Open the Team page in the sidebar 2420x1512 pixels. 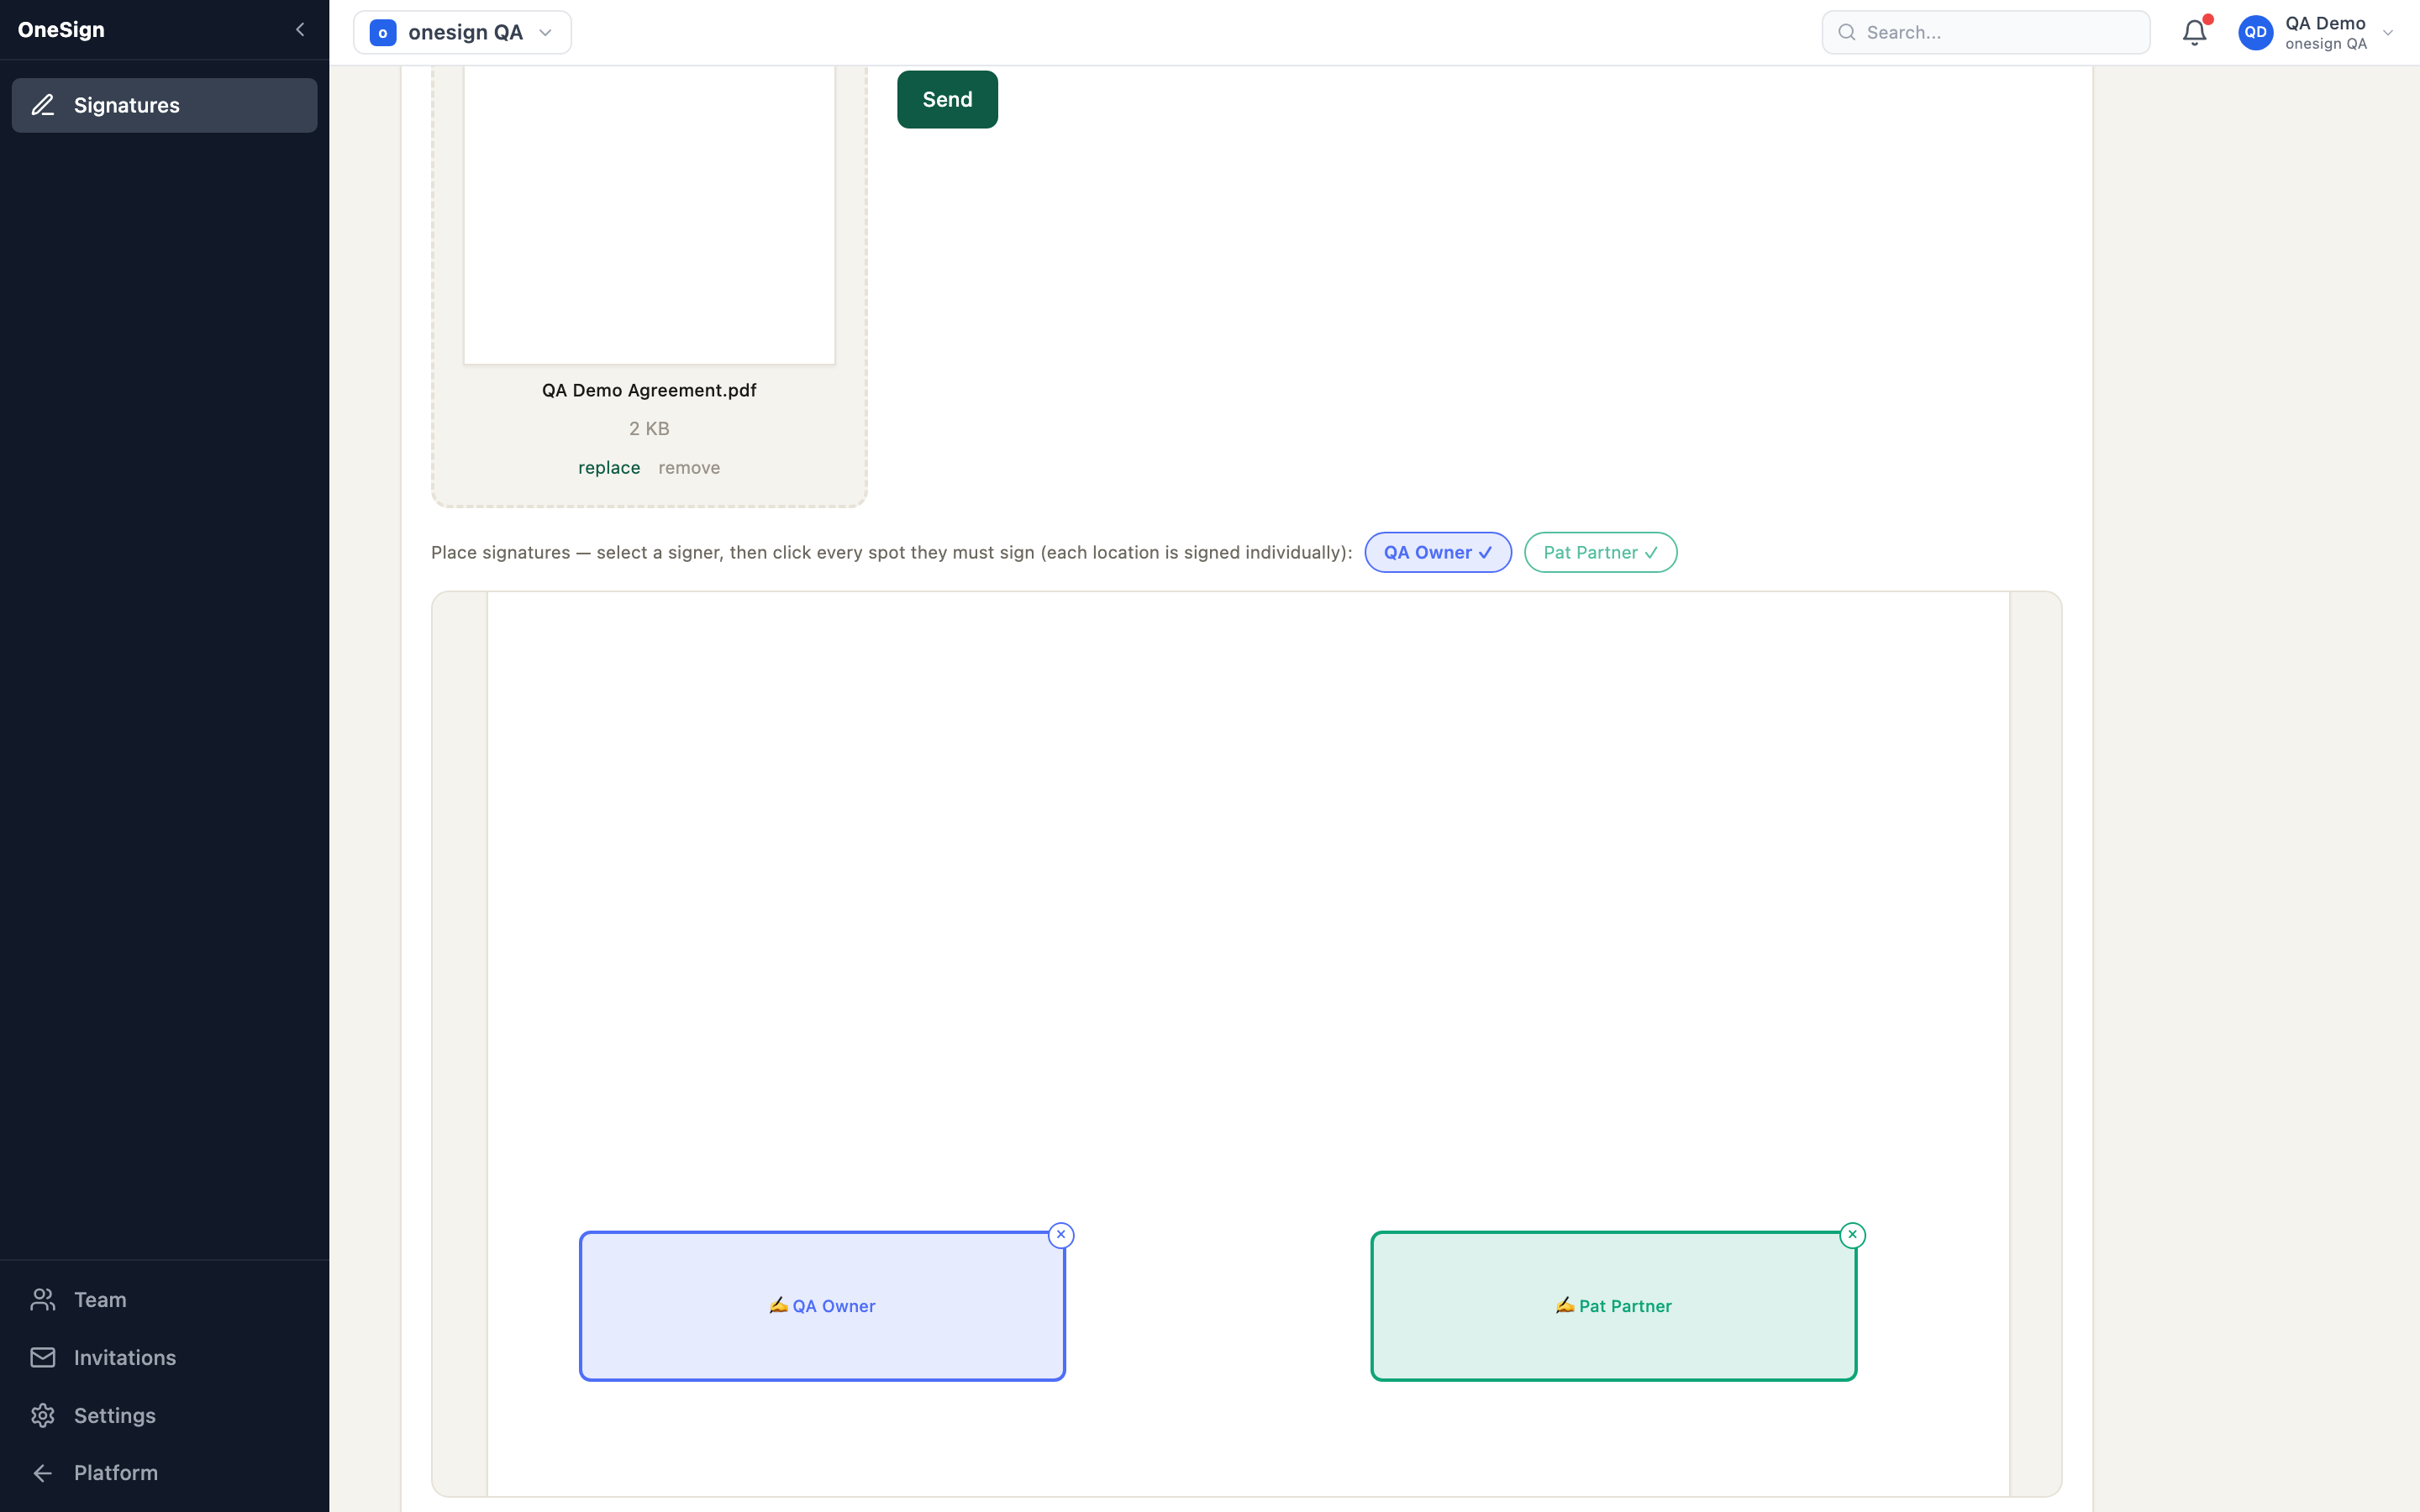click(164, 1299)
